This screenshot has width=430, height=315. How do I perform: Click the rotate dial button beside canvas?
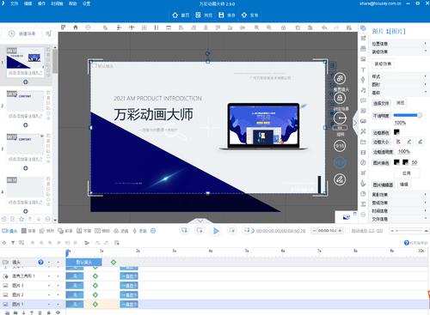tap(340, 118)
